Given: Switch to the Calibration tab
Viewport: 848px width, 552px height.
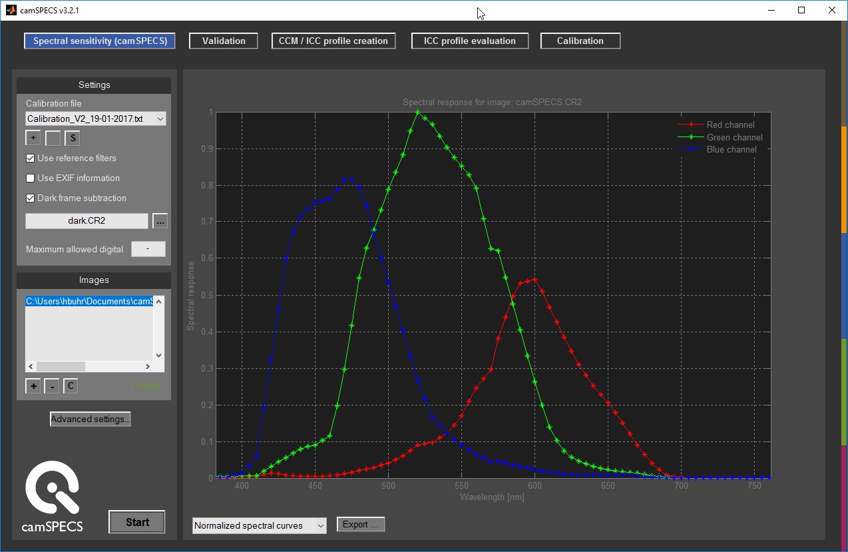Looking at the screenshot, I should pos(580,41).
